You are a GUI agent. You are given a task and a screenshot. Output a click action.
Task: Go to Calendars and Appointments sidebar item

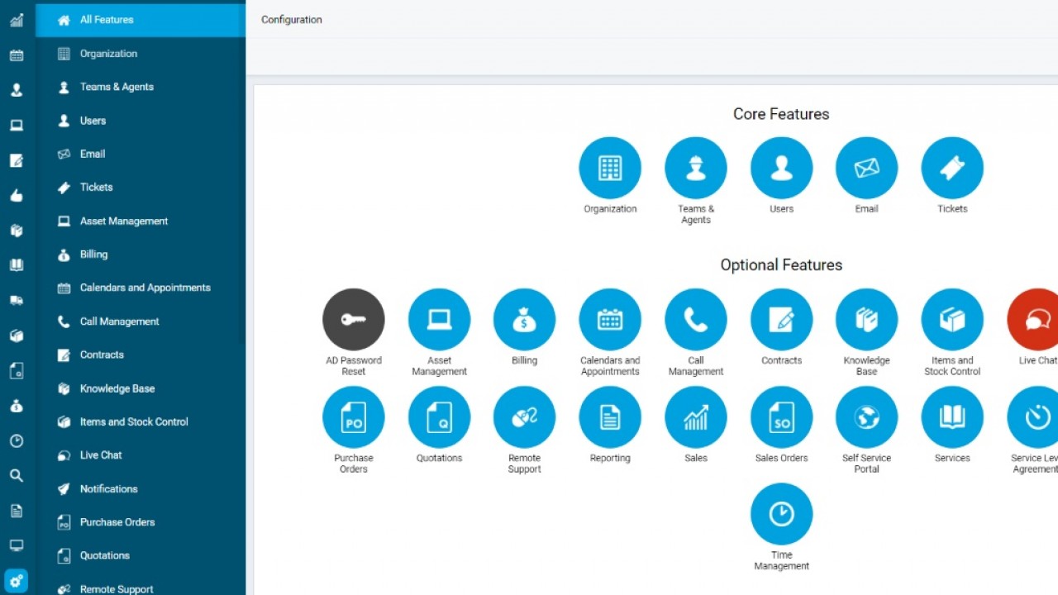click(x=145, y=288)
